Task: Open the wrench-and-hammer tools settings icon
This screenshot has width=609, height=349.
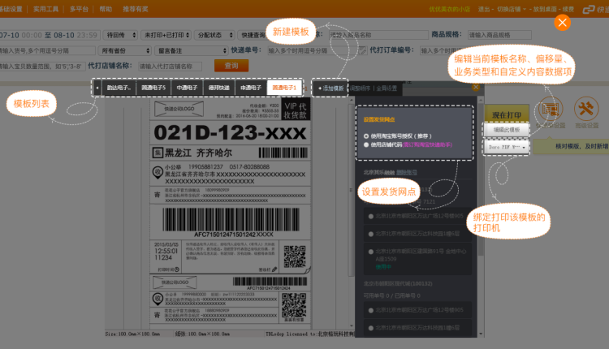Action: point(586,110)
